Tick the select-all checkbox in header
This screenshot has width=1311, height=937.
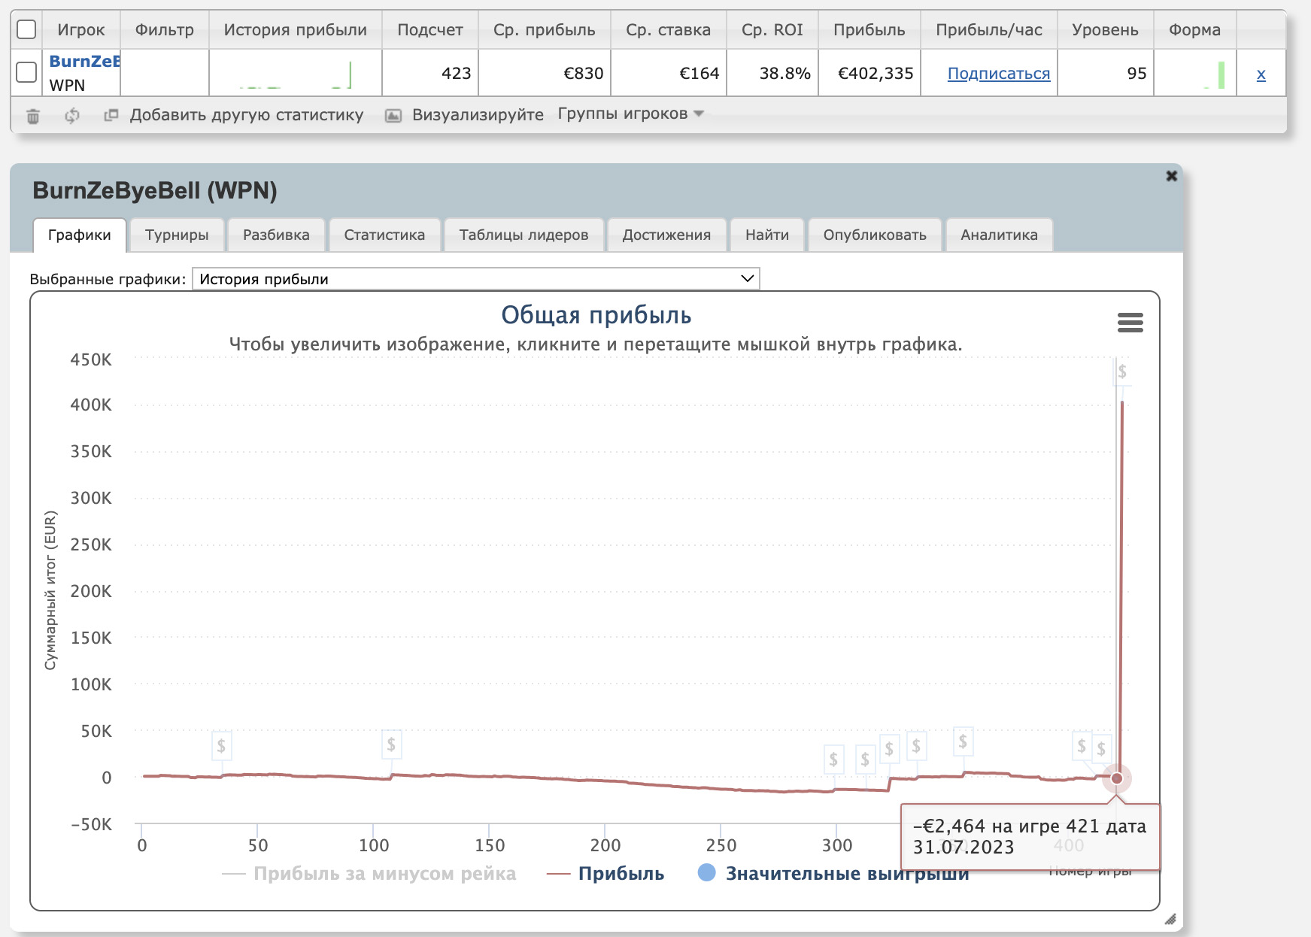[x=26, y=29]
